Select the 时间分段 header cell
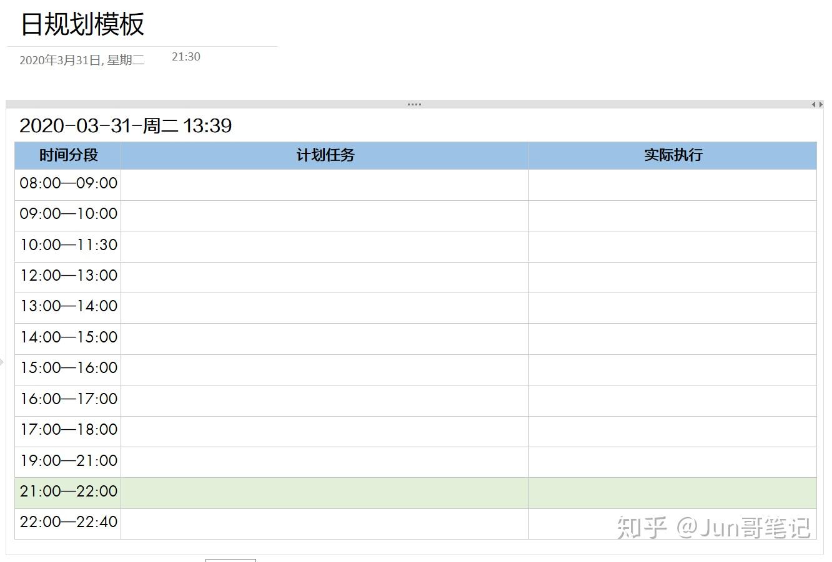832x562 pixels. point(68,155)
